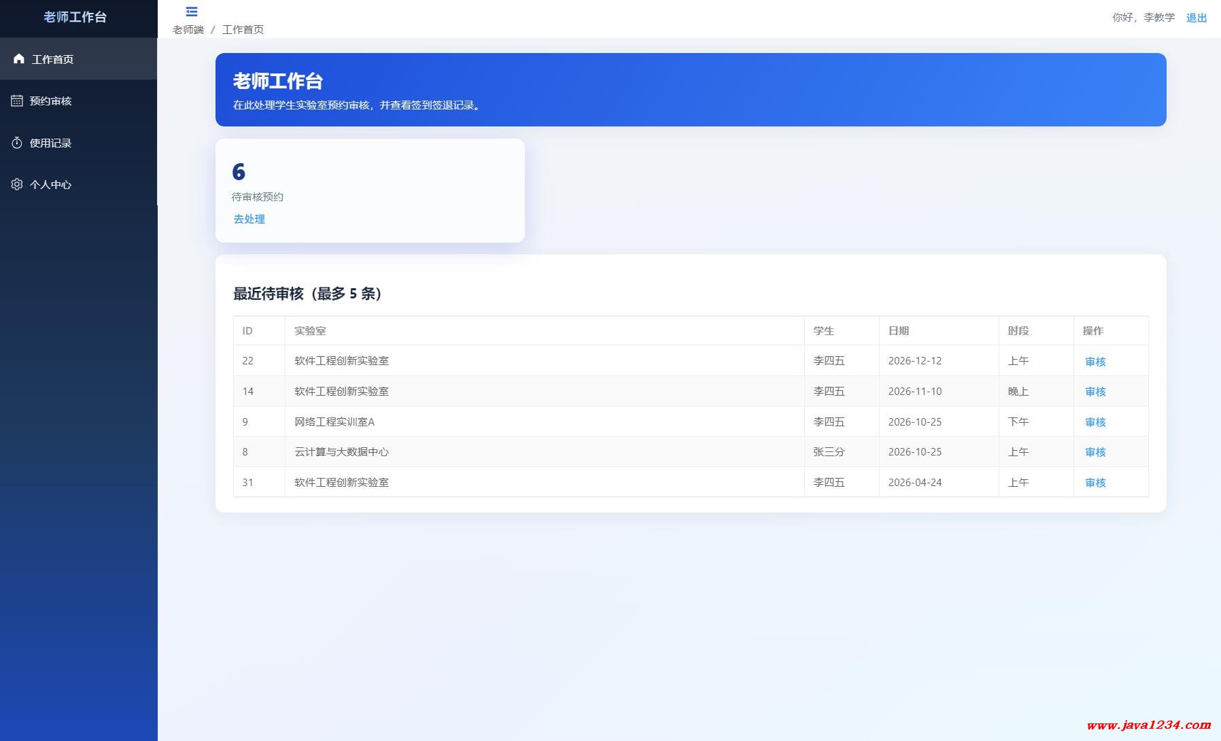Click 审核 for reservation ID 31
1221x741 pixels.
(x=1095, y=483)
